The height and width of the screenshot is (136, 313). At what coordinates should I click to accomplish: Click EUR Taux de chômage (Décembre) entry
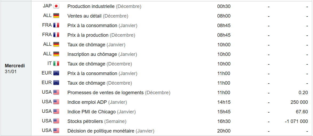[99, 83]
